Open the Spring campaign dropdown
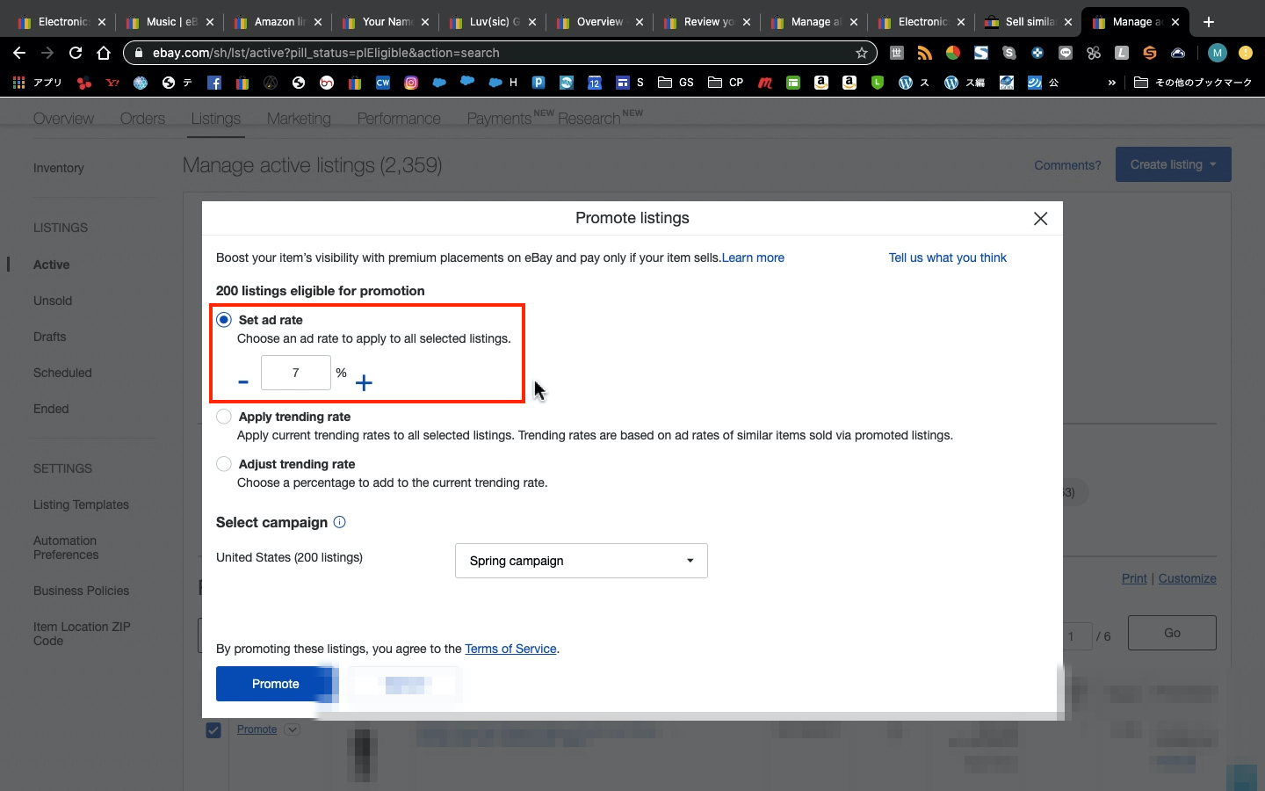Viewport: 1265px width, 791px height. pos(581,561)
